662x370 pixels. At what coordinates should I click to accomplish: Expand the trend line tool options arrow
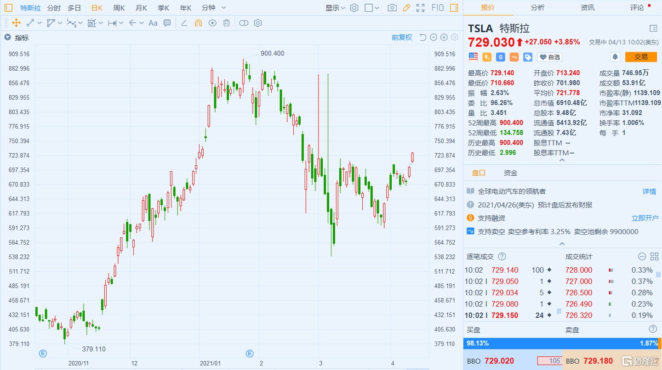[x=39, y=23]
